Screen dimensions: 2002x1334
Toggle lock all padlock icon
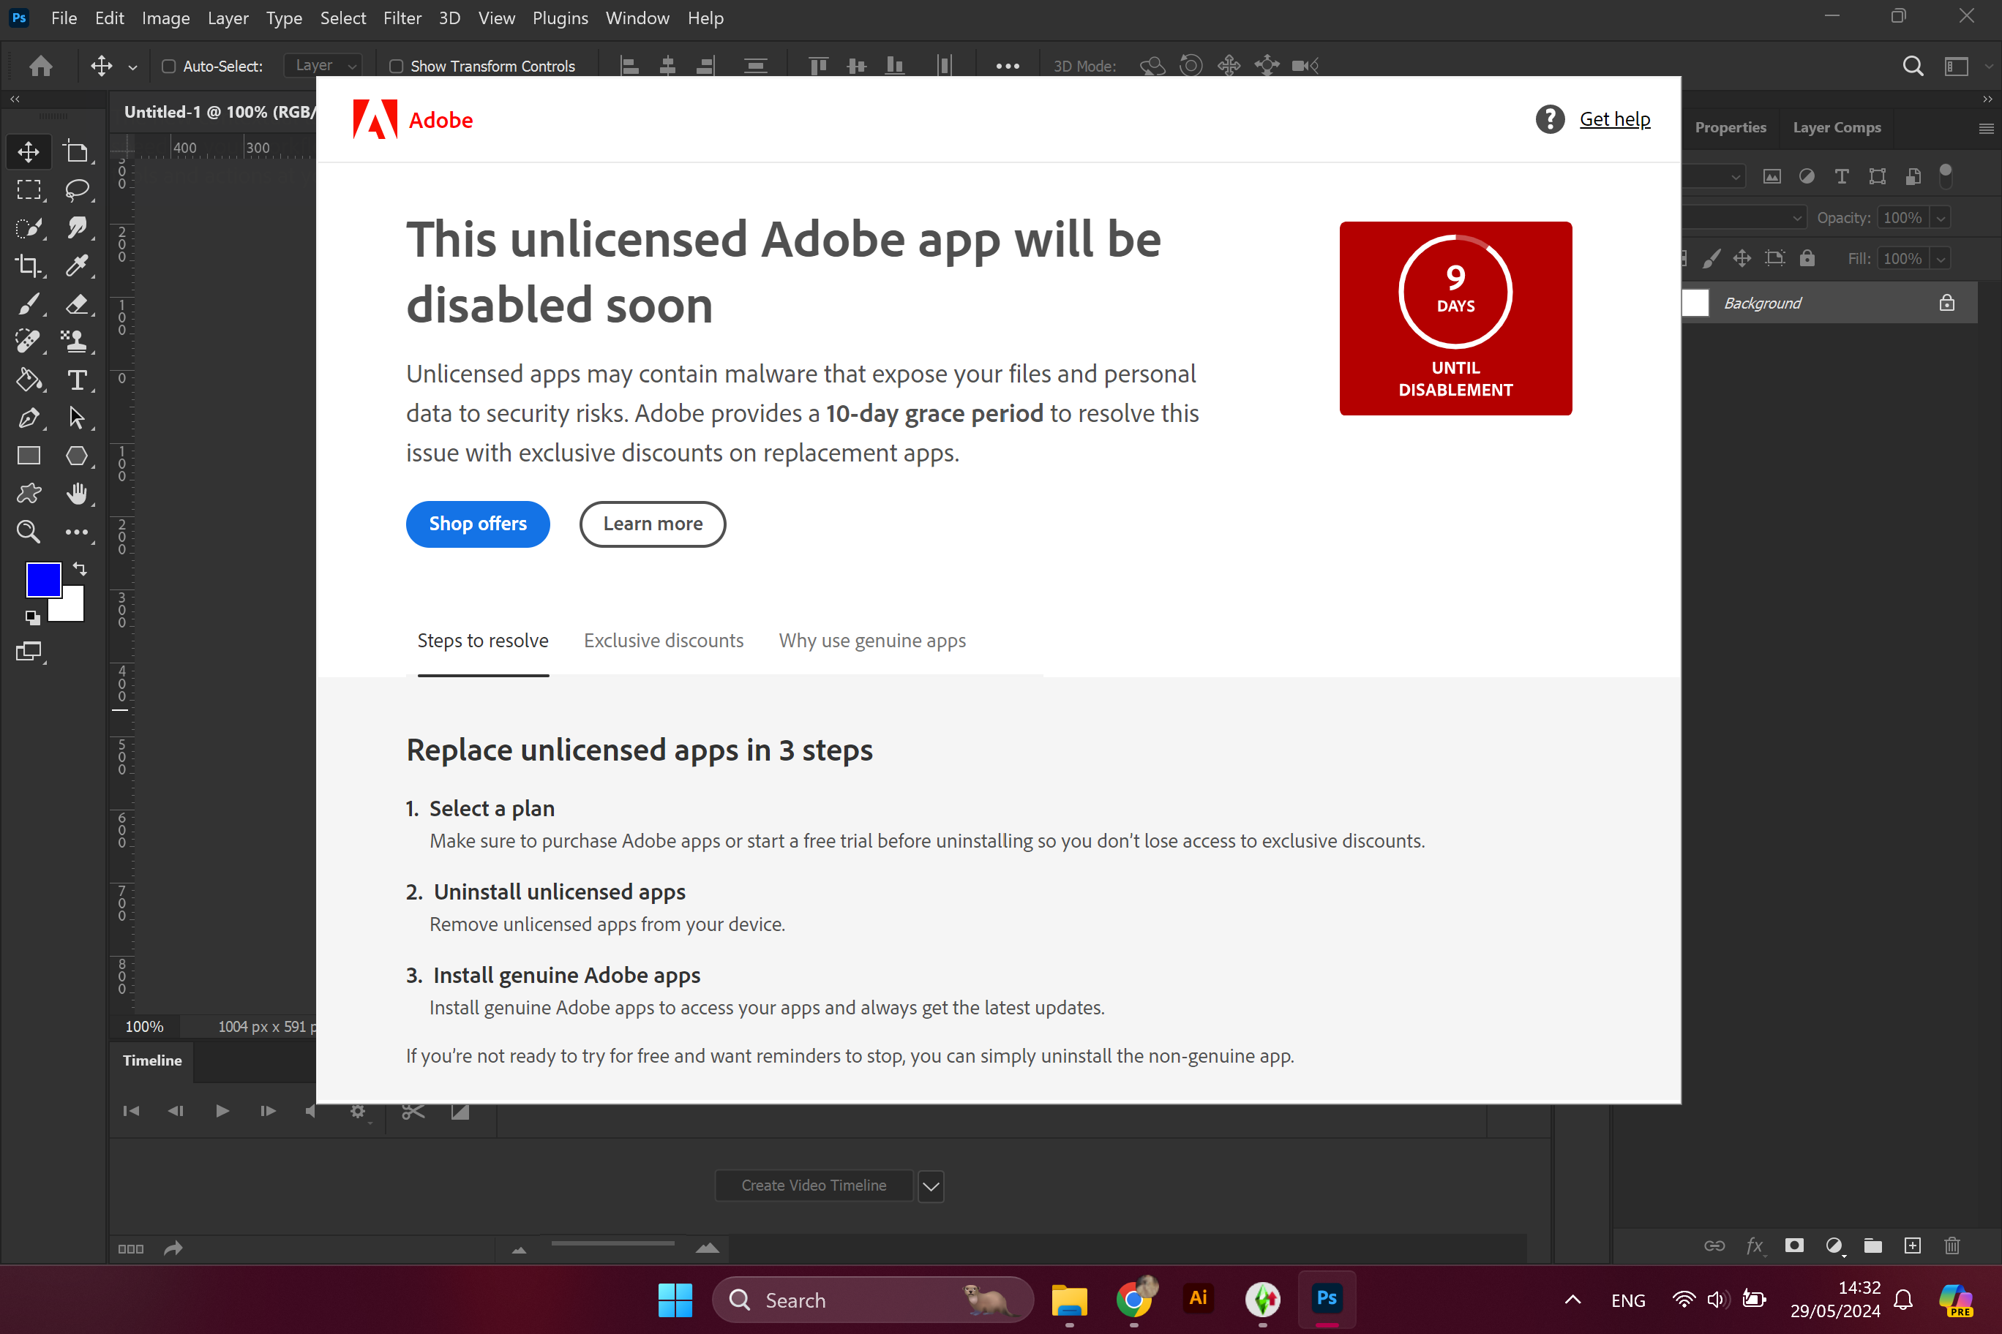(x=1807, y=259)
